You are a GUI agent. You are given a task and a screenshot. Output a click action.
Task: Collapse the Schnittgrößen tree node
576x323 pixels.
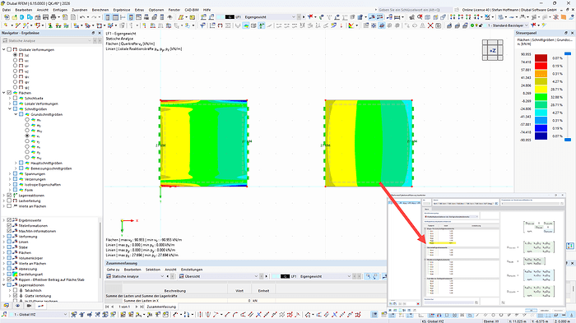tap(10, 109)
